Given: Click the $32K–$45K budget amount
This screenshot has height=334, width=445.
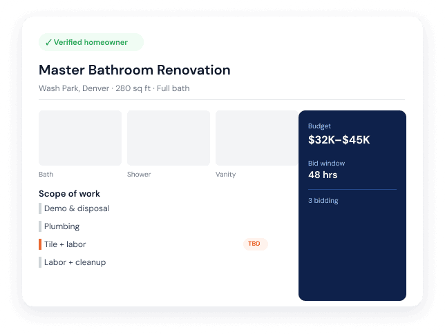Looking at the screenshot, I should 339,140.
